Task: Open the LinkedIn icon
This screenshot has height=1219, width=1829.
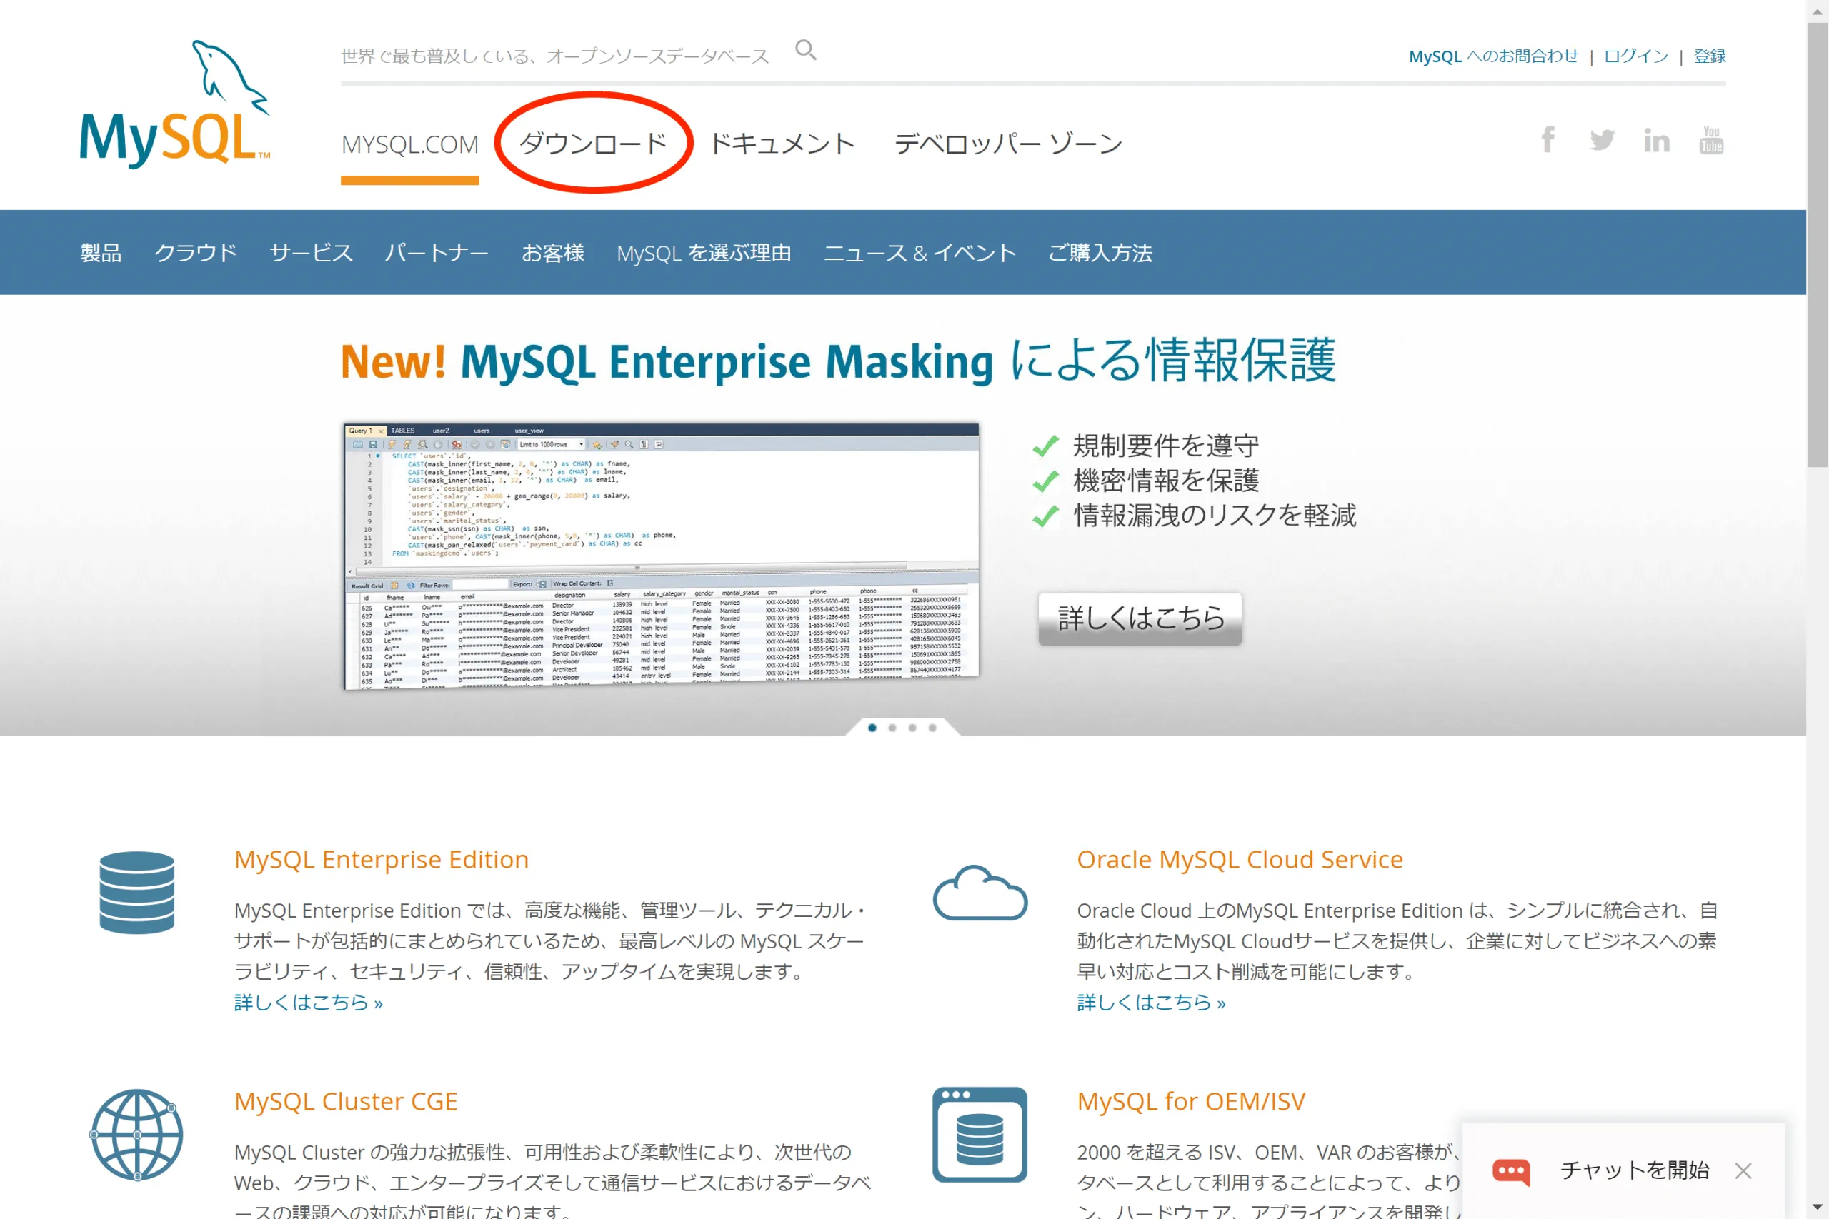Action: tap(1656, 141)
